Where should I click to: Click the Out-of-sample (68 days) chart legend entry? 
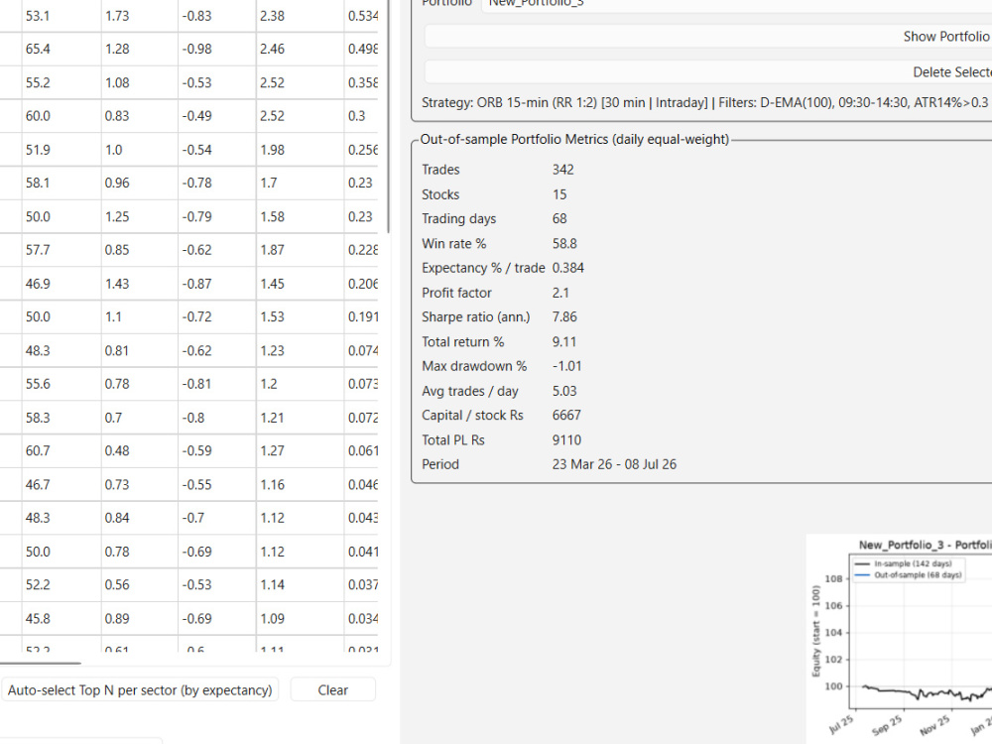(909, 575)
